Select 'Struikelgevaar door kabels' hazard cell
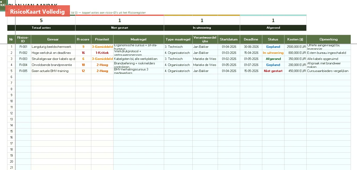 pos(53,59)
